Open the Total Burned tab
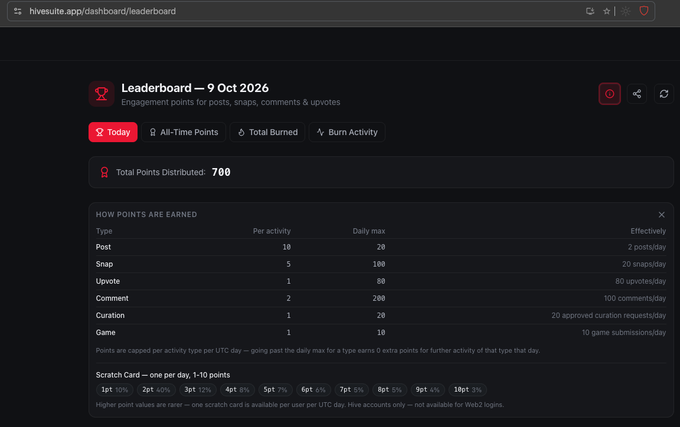The width and height of the screenshot is (680, 427). [267, 132]
